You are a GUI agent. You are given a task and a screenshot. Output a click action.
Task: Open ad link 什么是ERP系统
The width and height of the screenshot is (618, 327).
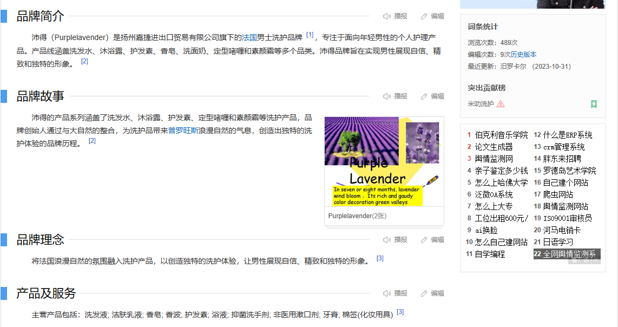(x=568, y=135)
